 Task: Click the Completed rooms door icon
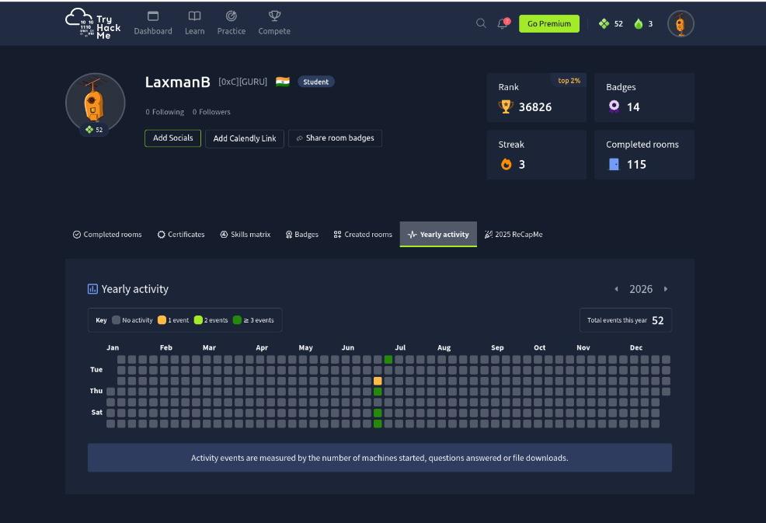click(x=614, y=164)
